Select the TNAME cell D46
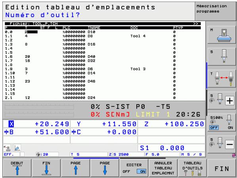237x178 pixels. pos(92,81)
